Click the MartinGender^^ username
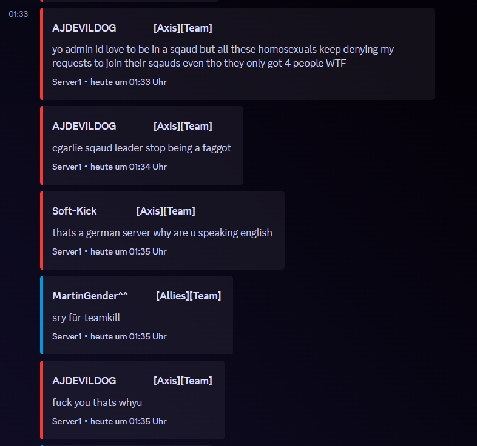 click(x=90, y=296)
